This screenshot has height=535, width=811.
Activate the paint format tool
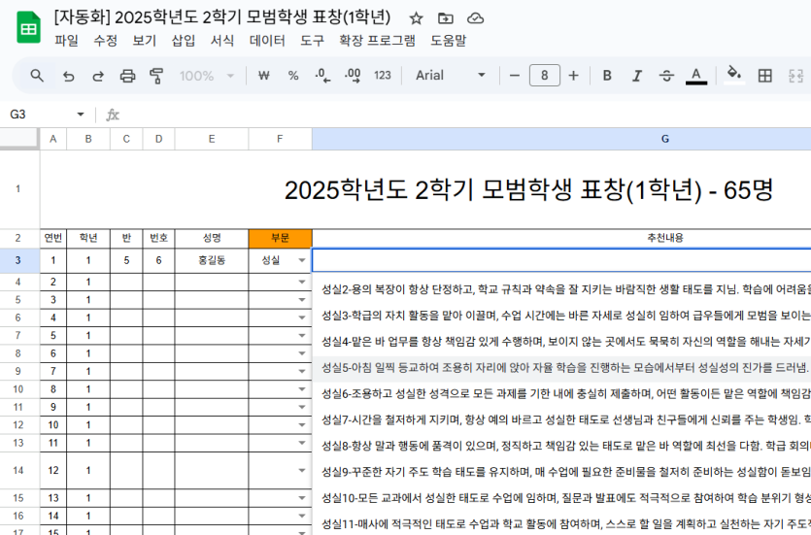coord(156,76)
